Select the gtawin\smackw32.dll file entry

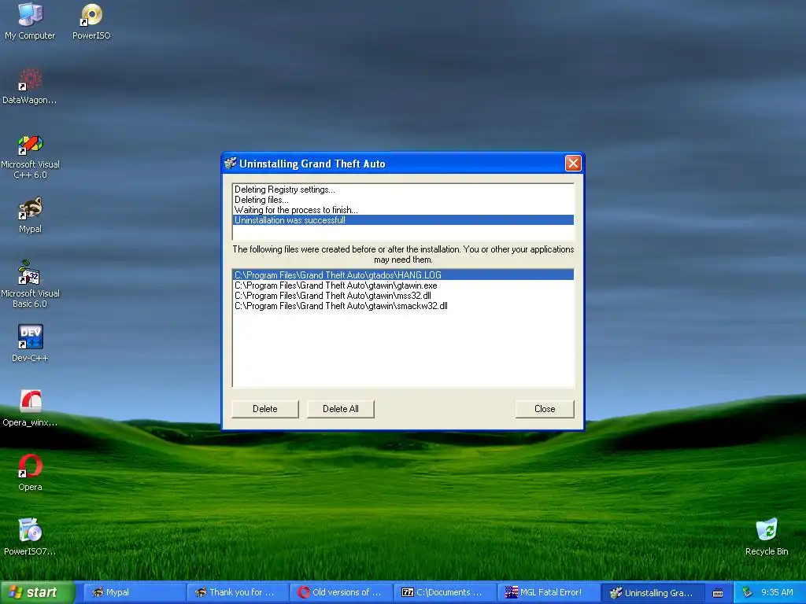[x=403, y=306]
